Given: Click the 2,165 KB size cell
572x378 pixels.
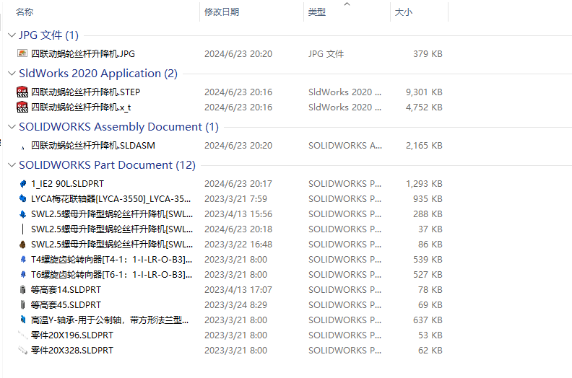Looking at the screenshot, I should point(424,146).
